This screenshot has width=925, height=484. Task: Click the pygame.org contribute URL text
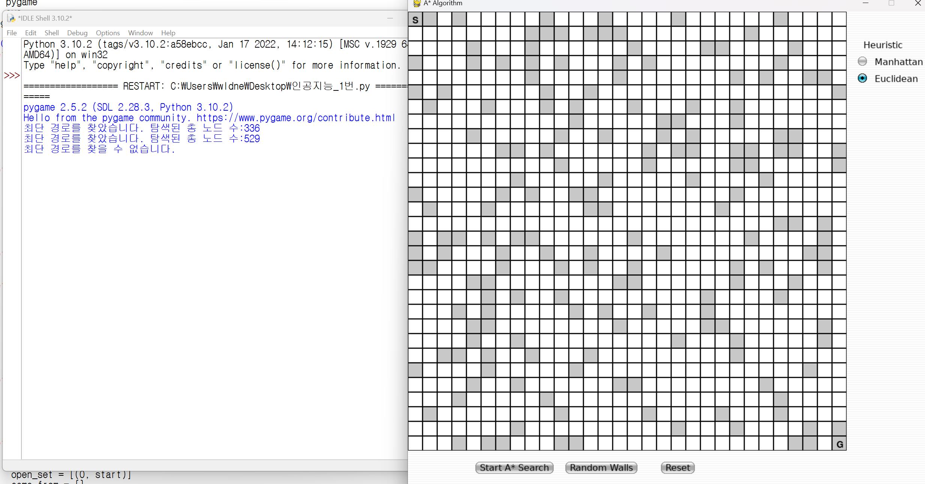[x=295, y=118]
